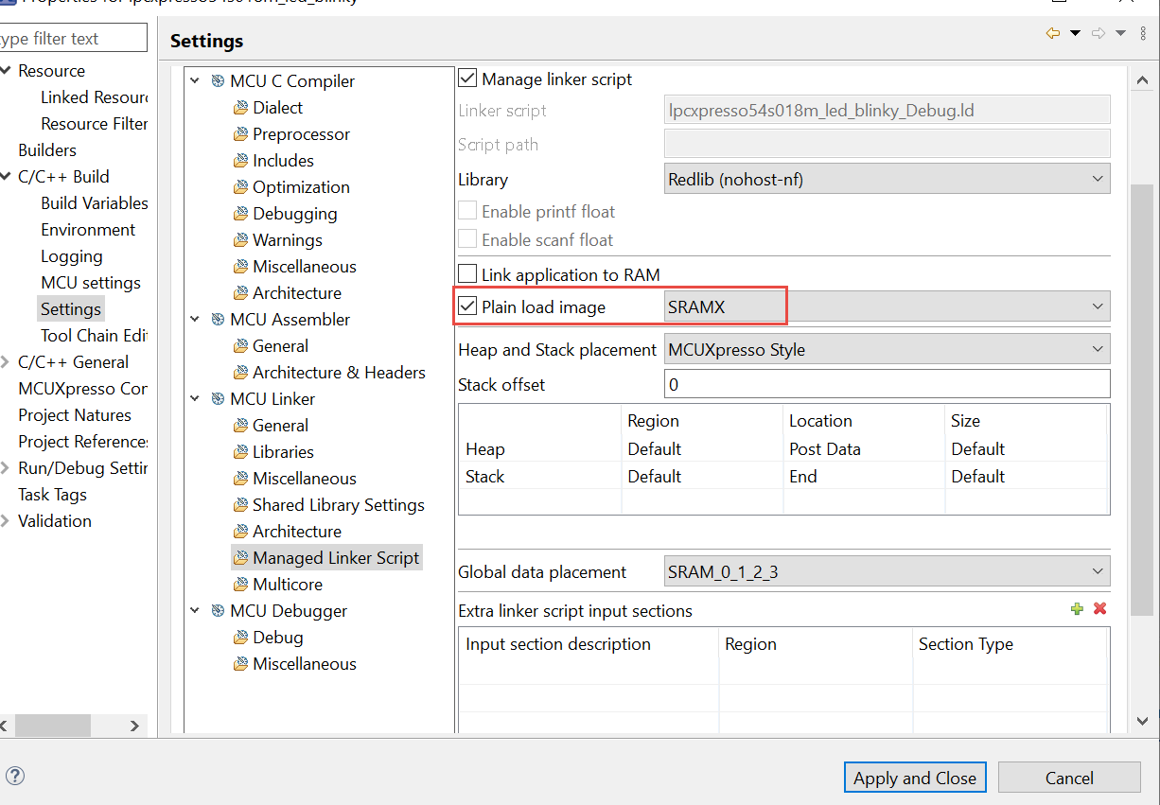
Task: Select Settings in the left sidebar
Action: coord(70,308)
